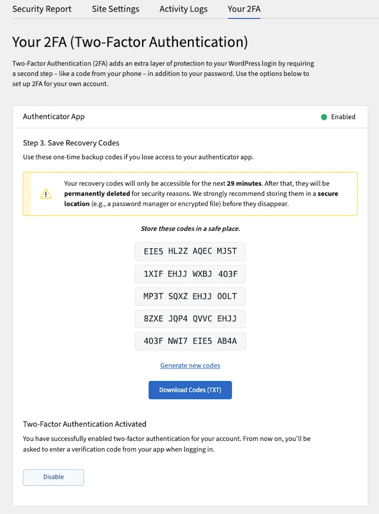Click the green Enabled status dot
The width and height of the screenshot is (379, 514).
tap(324, 117)
